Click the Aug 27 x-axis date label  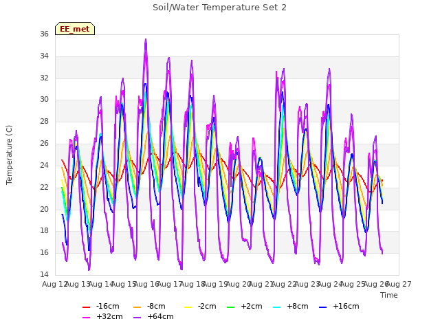pos(399,284)
